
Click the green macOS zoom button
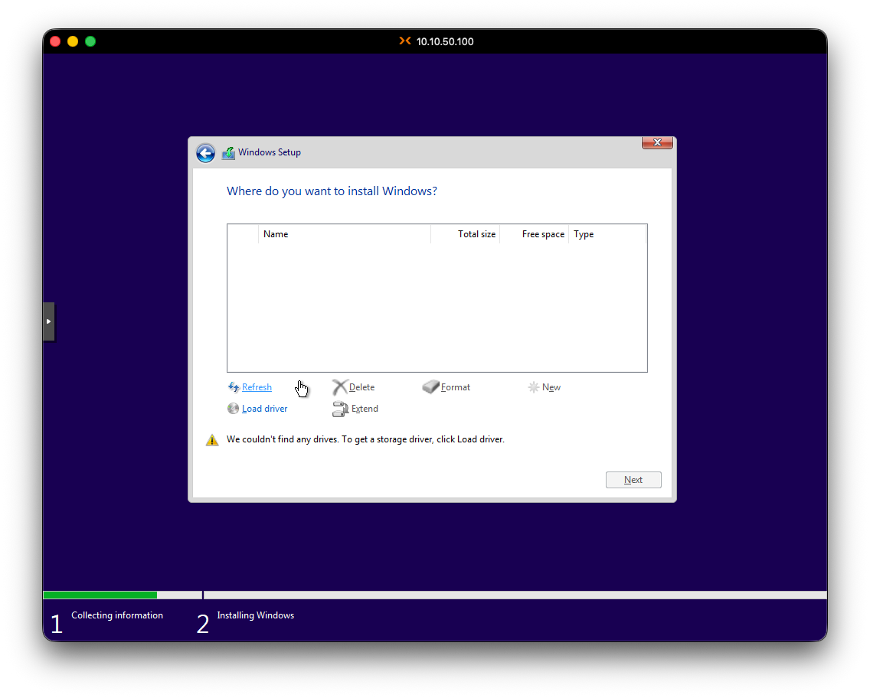[x=90, y=41]
